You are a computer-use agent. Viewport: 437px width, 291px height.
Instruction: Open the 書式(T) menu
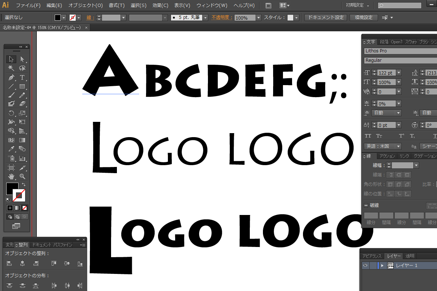point(117,5)
